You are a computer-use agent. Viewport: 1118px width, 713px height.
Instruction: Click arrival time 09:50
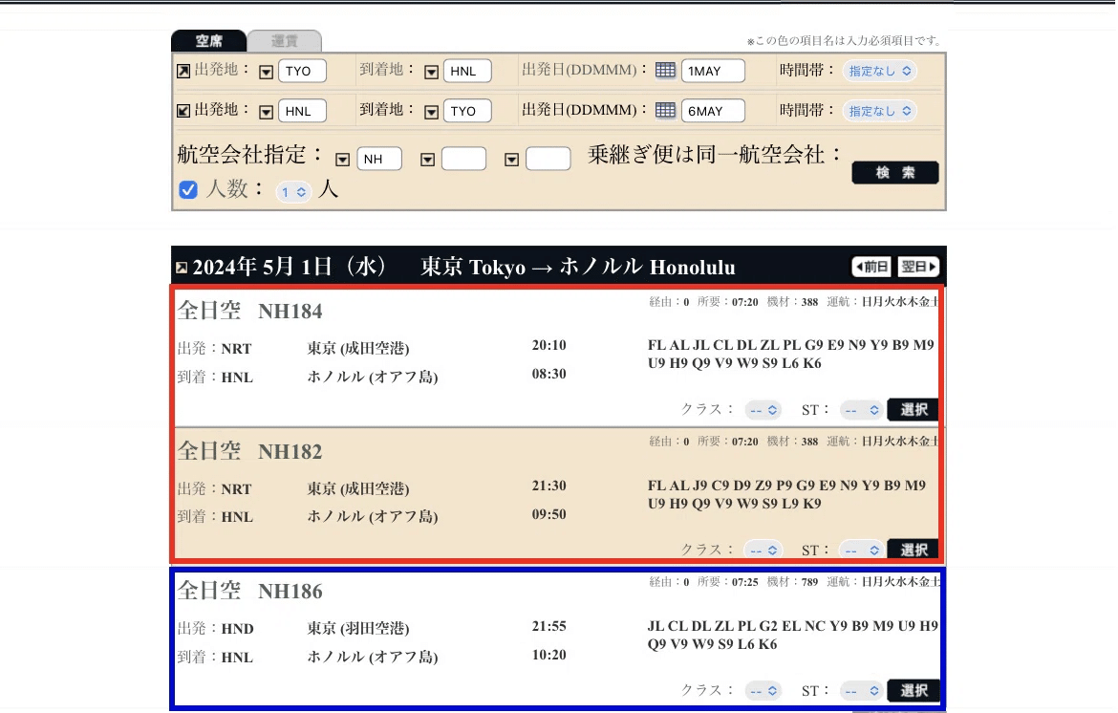coord(549,514)
